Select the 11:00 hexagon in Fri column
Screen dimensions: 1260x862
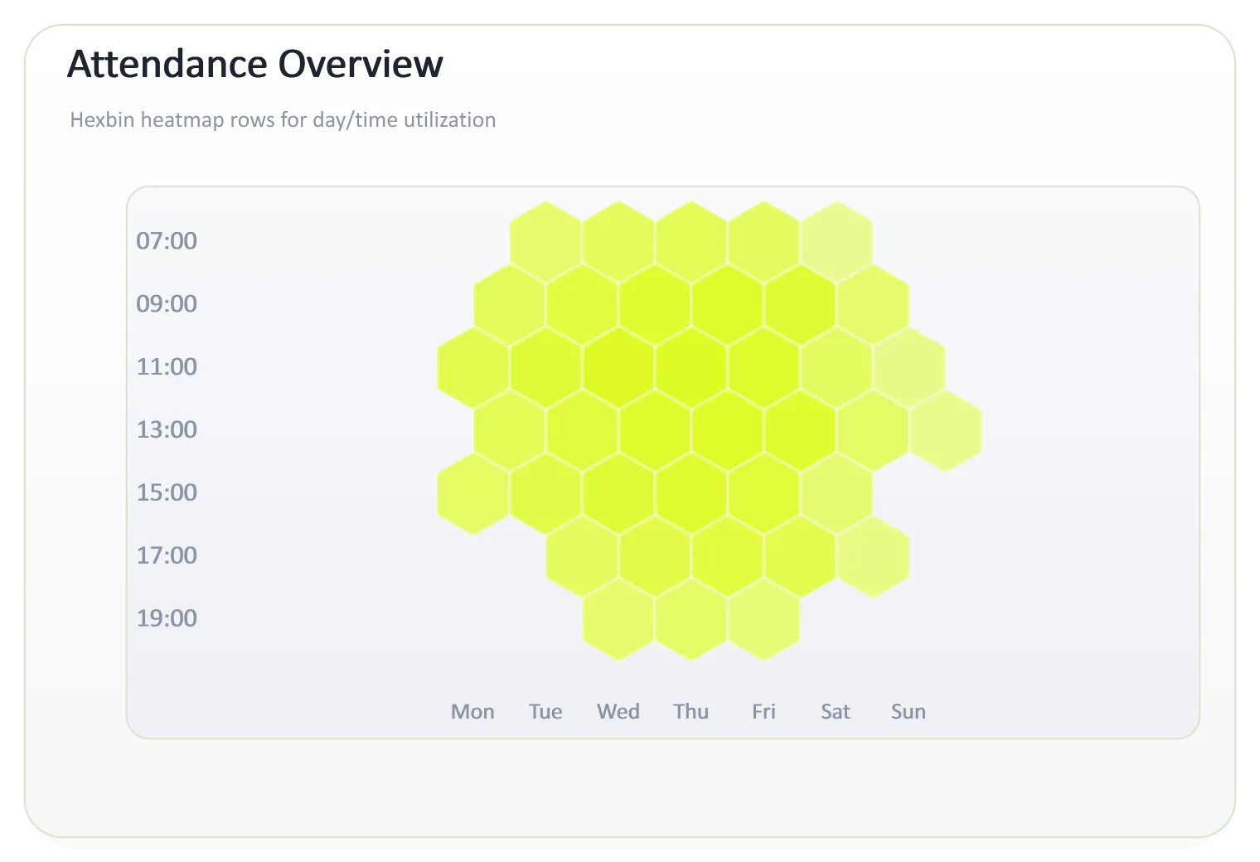coord(764,368)
